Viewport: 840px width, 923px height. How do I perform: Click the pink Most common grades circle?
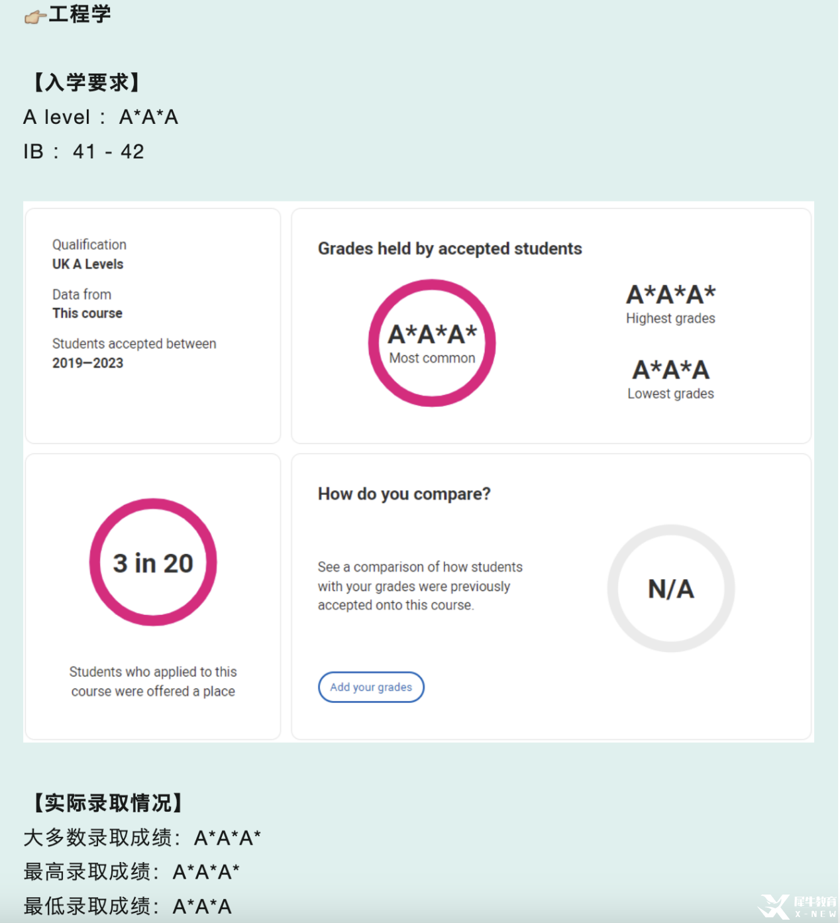click(x=432, y=343)
